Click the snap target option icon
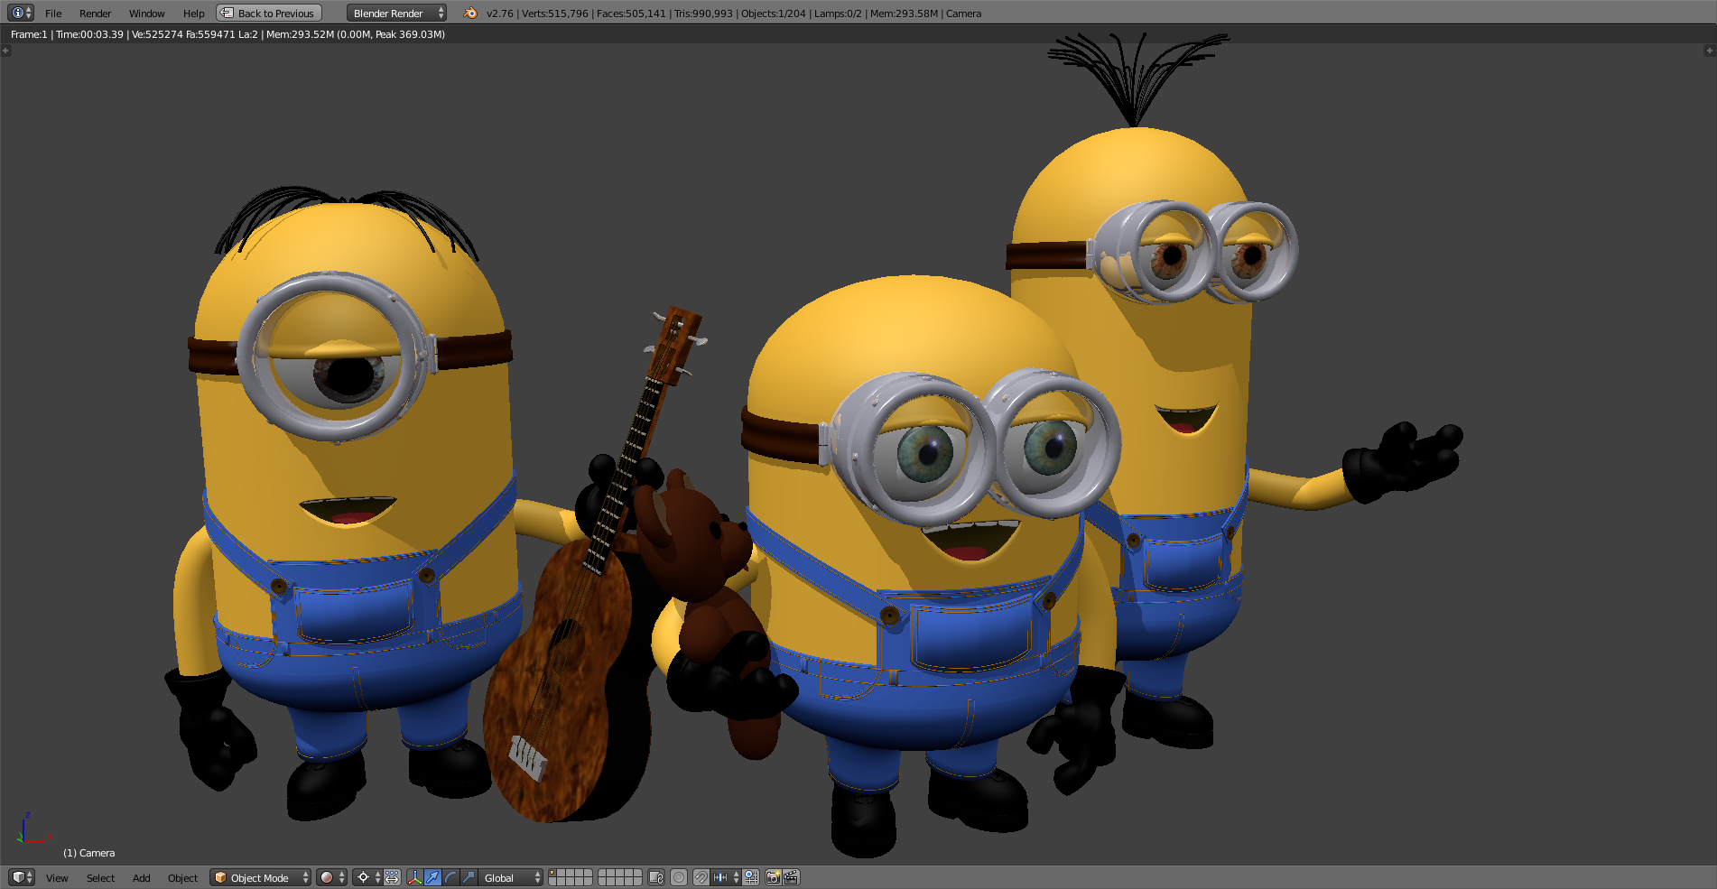The height and width of the screenshot is (889, 1717). point(751,877)
